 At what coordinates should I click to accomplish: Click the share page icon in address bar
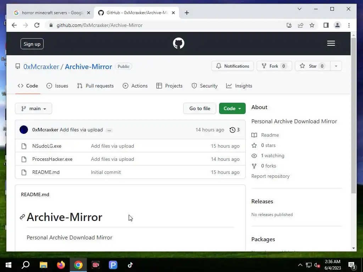coord(301,25)
